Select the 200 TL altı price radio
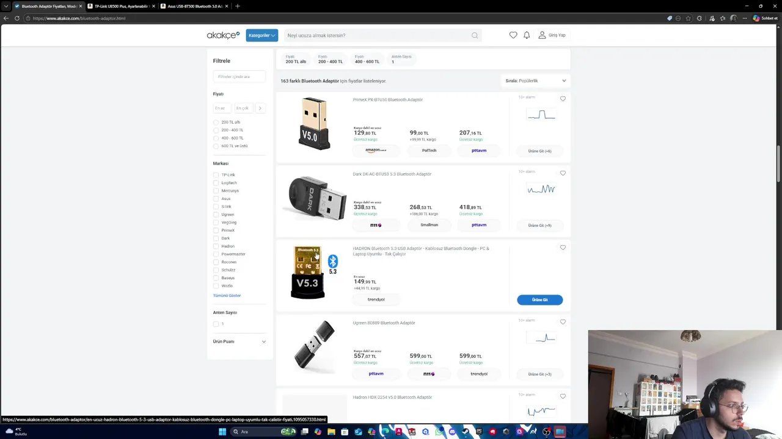 coord(216,122)
